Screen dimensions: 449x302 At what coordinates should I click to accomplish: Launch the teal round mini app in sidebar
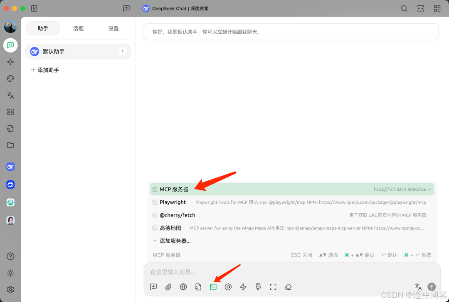point(10,202)
